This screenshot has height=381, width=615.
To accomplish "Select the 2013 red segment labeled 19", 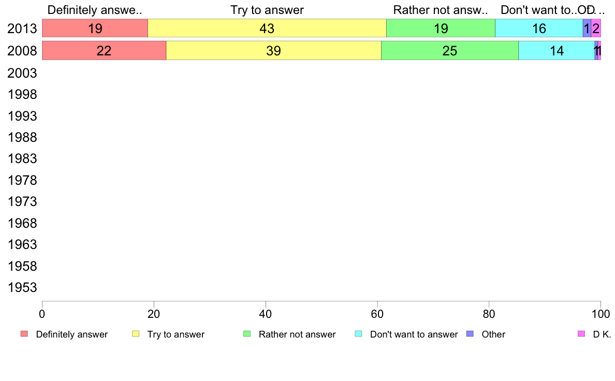I will [95, 28].
